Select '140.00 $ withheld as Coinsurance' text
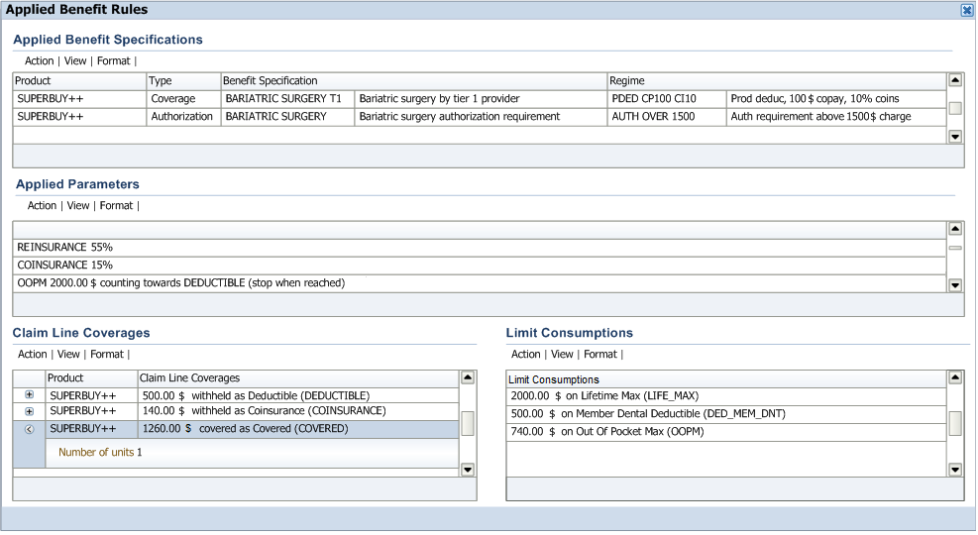 [264, 411]
